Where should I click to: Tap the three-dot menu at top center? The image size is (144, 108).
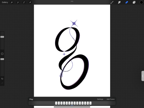(x=72, y=1)
